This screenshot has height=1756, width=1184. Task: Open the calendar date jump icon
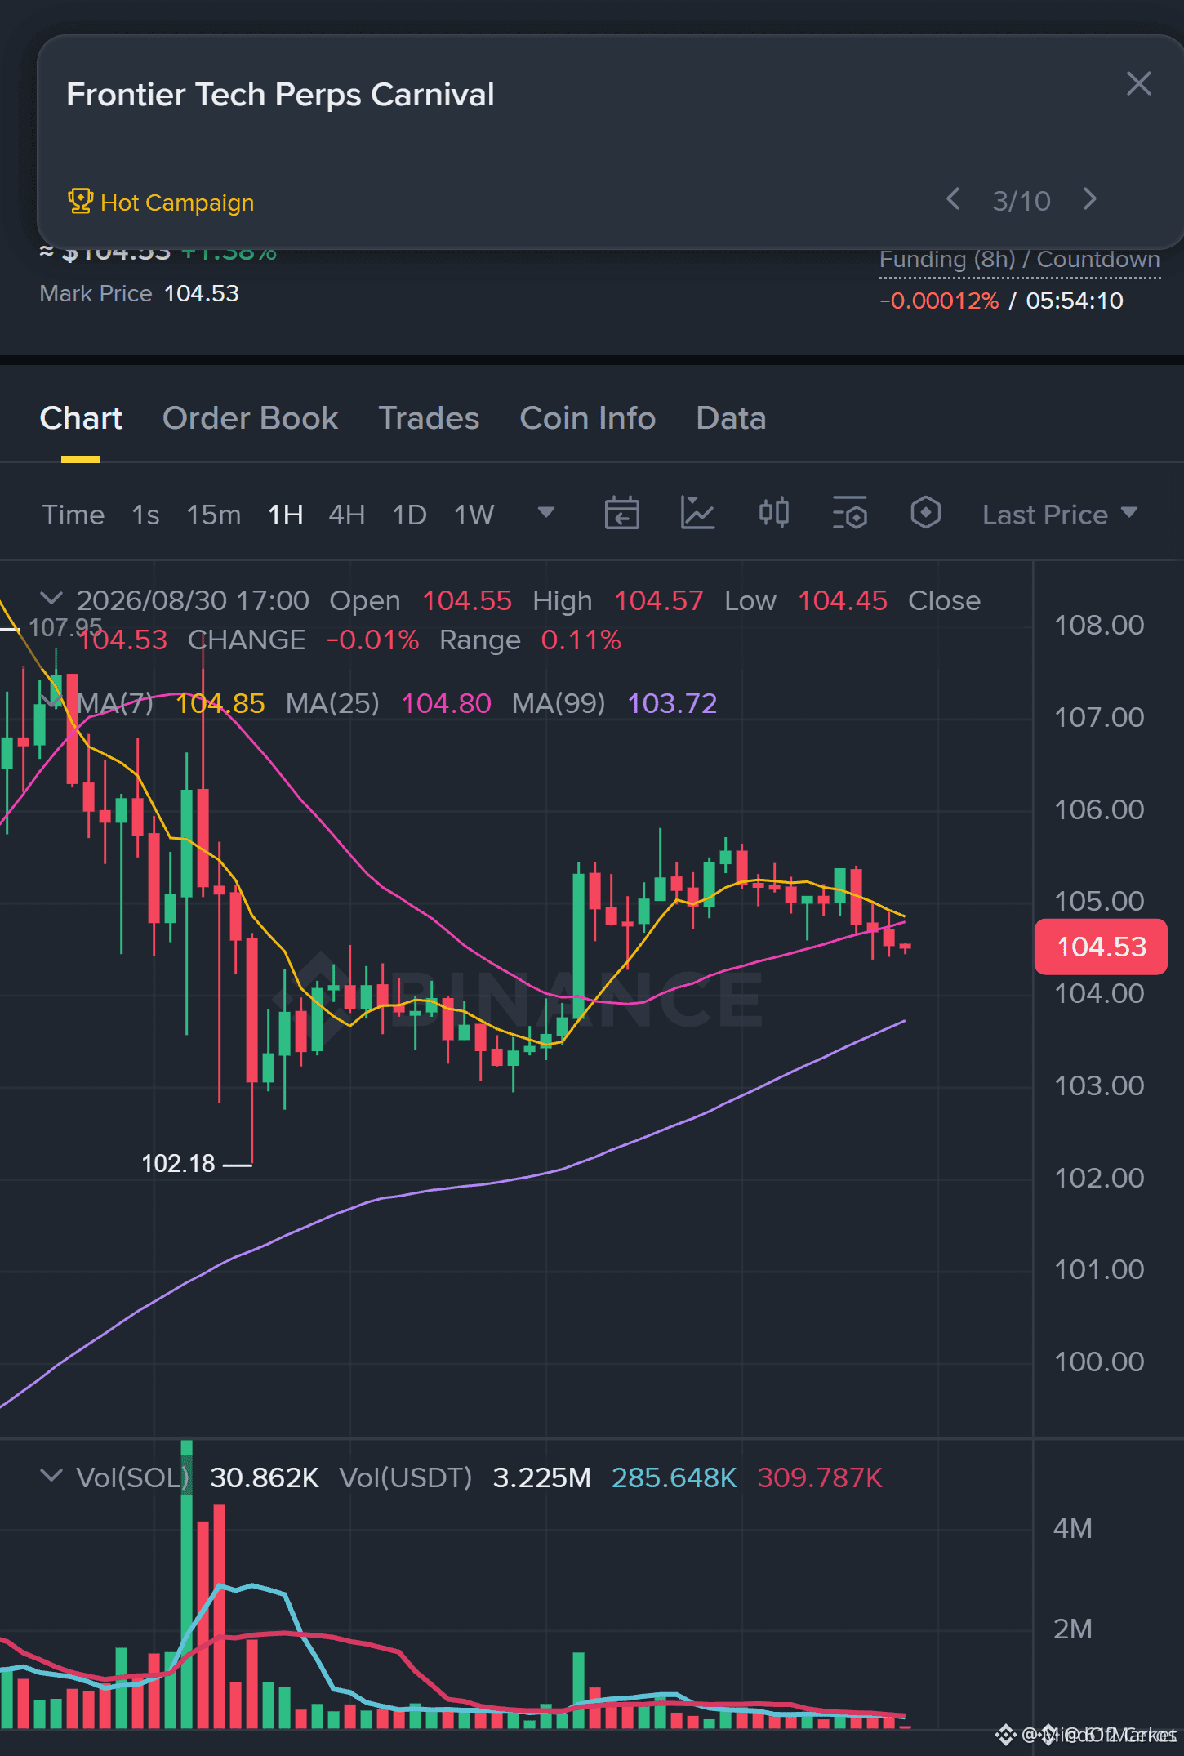(621, 514)
